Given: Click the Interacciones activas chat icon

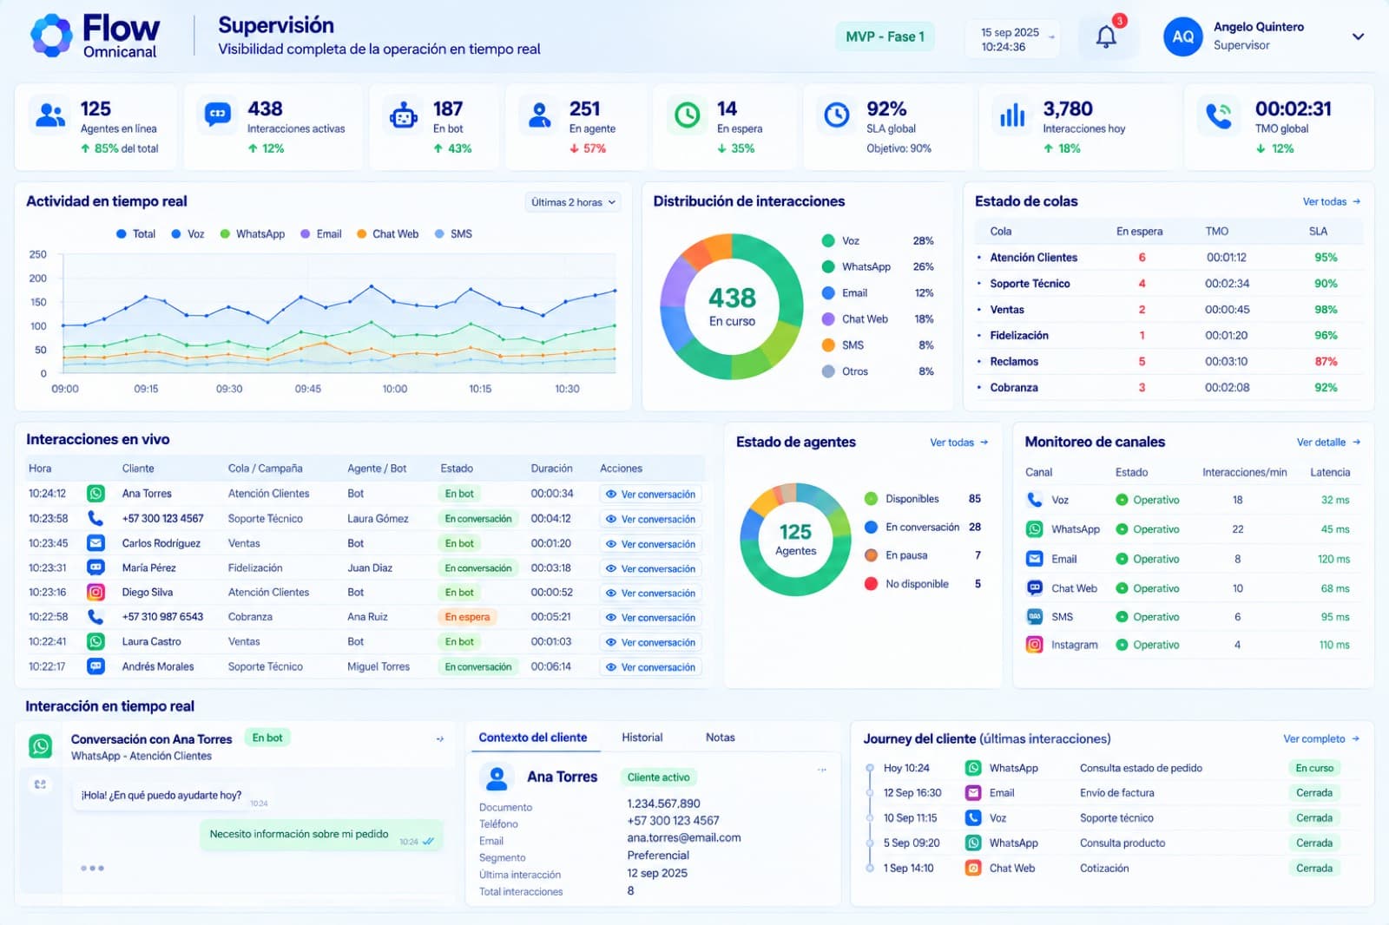Looking at the screenshot, I should click(218, 115).
